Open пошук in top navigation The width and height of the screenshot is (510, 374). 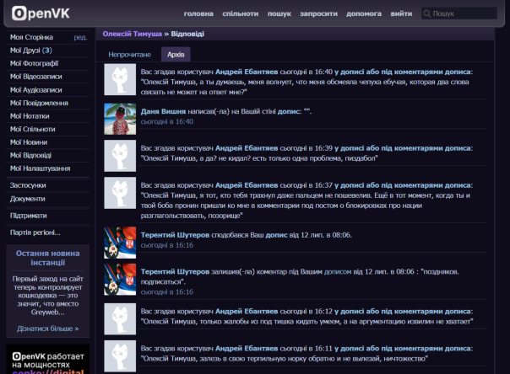[279, 13]
